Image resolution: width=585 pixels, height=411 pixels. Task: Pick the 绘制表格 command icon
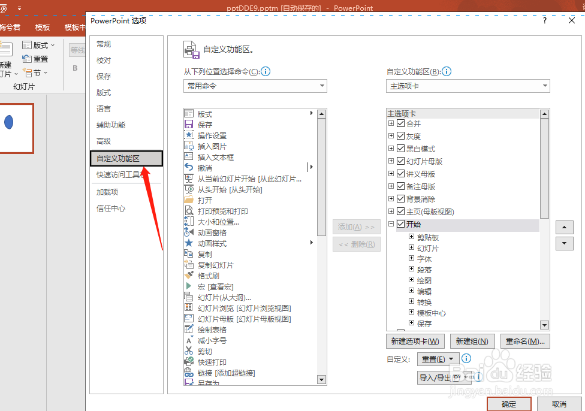(189, 330)
